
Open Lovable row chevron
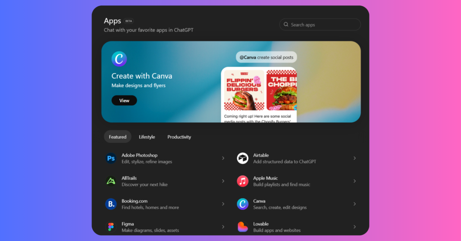[355, 227]
